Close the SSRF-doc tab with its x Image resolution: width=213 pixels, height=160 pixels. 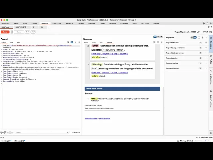(10, 27)
